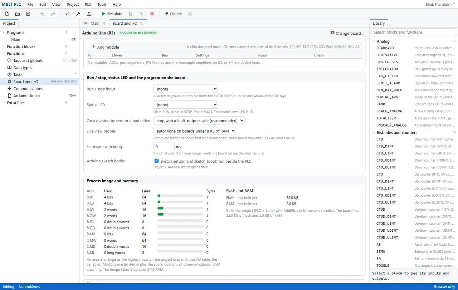Collapse the Bistables and counters library group

click(x=373, y=133)
